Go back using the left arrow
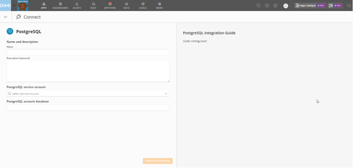The image size is (353, 168). click(6, 17)
